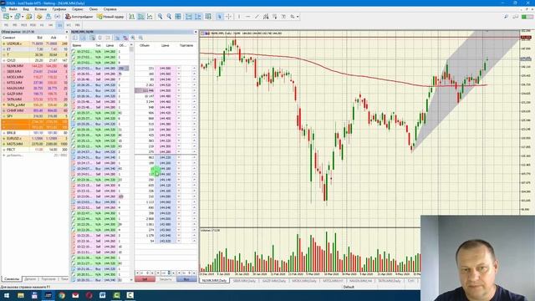Select the H1 timeframe
Image resolution: width=535 pixels, height=301 pixels.
(x=42, y=25)
